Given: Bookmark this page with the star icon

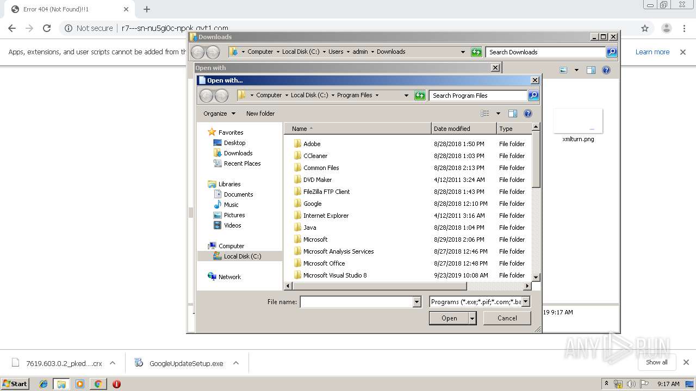Looking at the screenshot, I should 645,28.
